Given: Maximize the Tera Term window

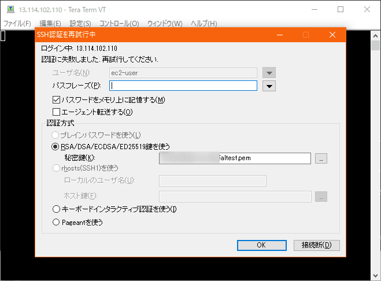Looking at the screenshot, I should 341,9.
